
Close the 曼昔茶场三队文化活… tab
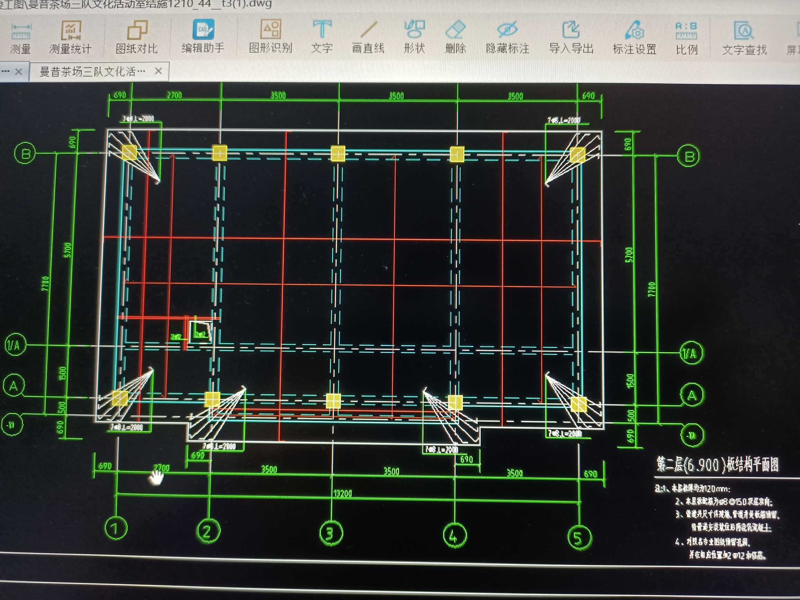[x=158, y=71]
